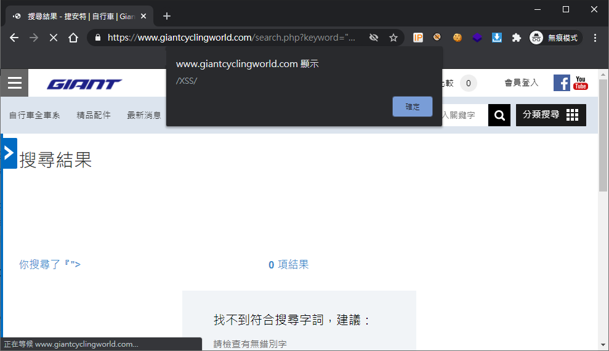Click the 搜尋結果 heading
The image size is (609, 351).
coord(55,160)
